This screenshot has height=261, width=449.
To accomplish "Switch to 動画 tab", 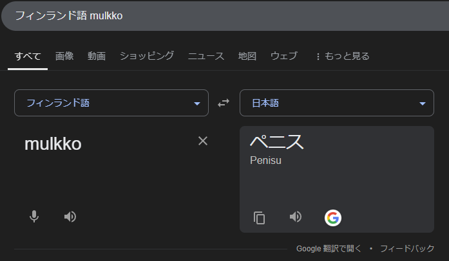I will (x=97, y=56).
